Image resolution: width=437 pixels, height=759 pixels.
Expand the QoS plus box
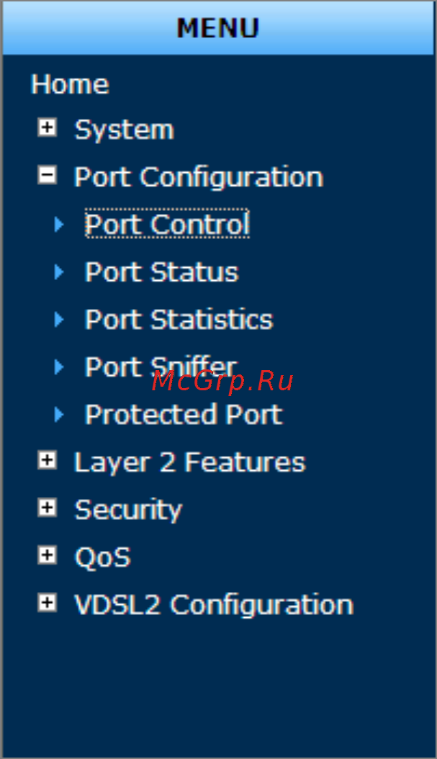point(47,555)
